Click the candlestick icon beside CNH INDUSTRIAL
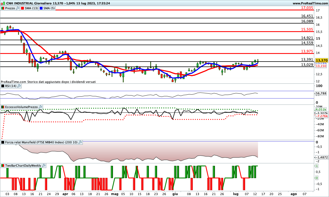This screenshot has height=197, width=329. (2, 3)
